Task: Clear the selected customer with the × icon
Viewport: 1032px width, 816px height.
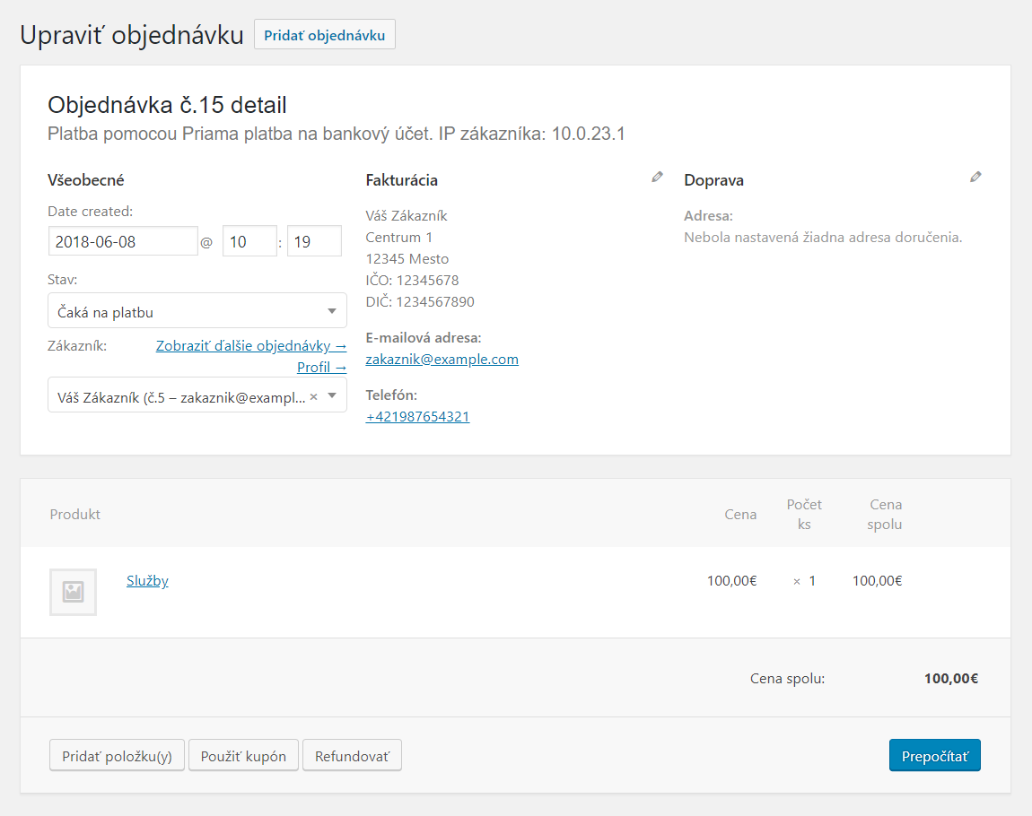Action: [313, 395]
